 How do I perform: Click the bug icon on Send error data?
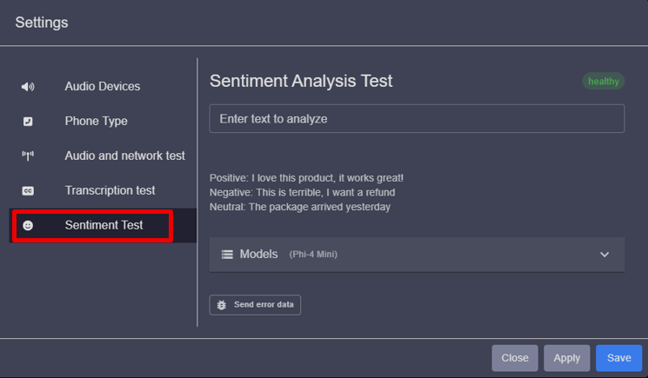[221, 305]
